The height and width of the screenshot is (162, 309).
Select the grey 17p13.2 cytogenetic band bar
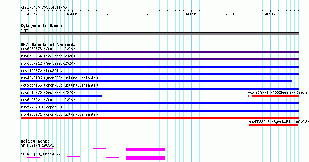[x=160, y=34]
